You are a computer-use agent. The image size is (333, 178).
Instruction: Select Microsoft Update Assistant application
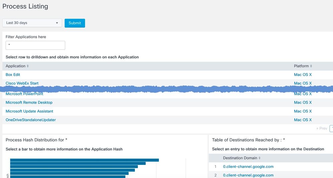[x=29, y=111]
